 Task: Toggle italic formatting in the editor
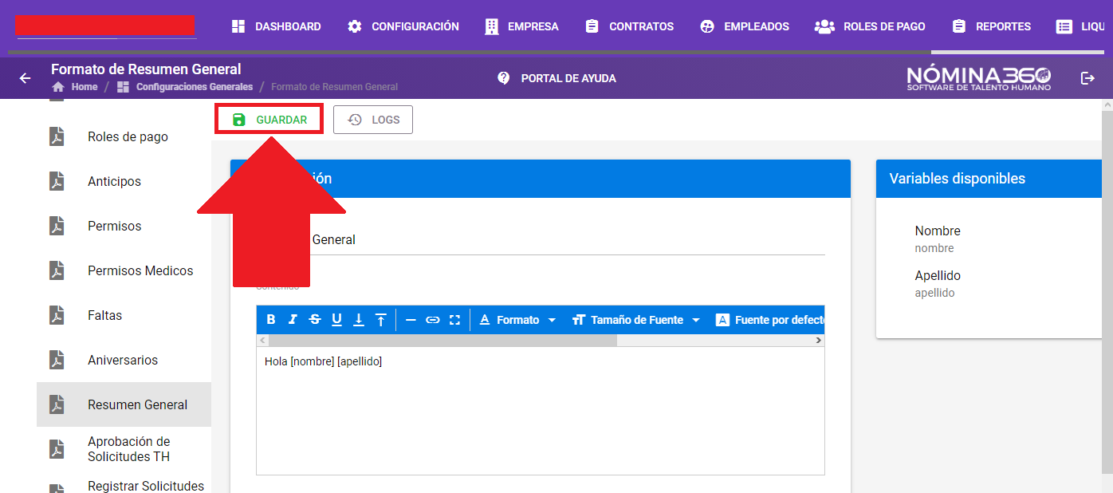(293, 320)
